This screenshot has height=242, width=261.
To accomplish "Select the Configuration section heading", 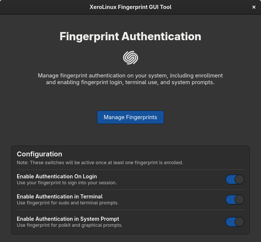I will coord(40,154).
